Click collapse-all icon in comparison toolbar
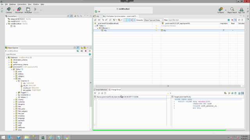The image size is (250, 140). (242, 20)
